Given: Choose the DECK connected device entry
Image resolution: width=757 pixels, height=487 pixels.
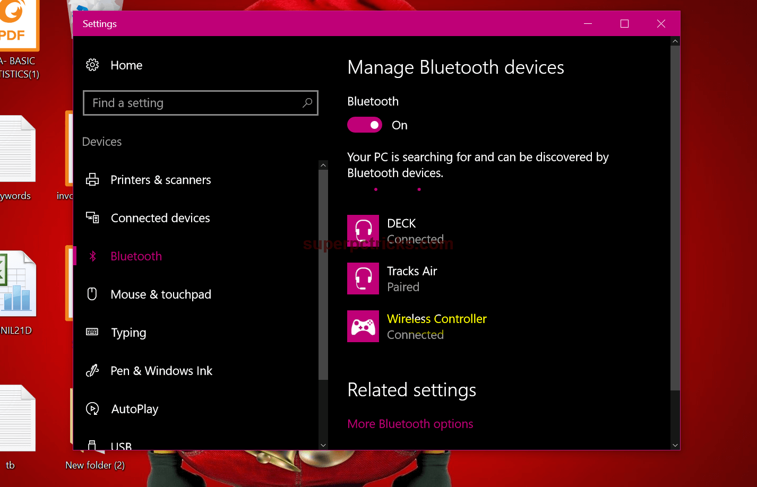Looking at the screenshot, I should pos(415,230).
